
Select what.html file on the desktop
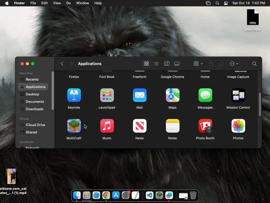pyautogui.click(x=253, y=20)
